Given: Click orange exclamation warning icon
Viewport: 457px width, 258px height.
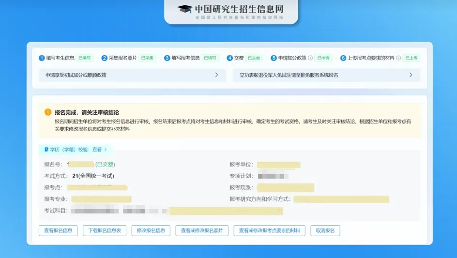Looking at the screenshot, I should pos(48,112).
